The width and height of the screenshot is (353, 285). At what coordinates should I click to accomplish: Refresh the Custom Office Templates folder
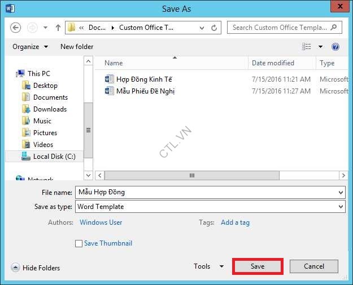[x=214, y=28]
